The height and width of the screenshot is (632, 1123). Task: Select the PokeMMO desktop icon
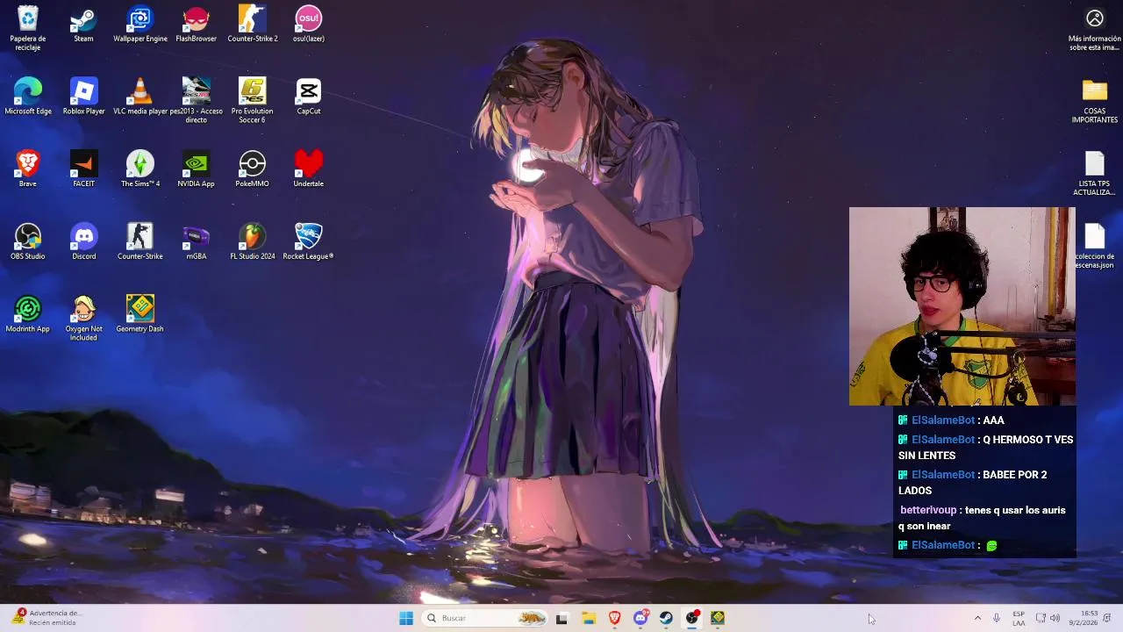click(252, 169)
